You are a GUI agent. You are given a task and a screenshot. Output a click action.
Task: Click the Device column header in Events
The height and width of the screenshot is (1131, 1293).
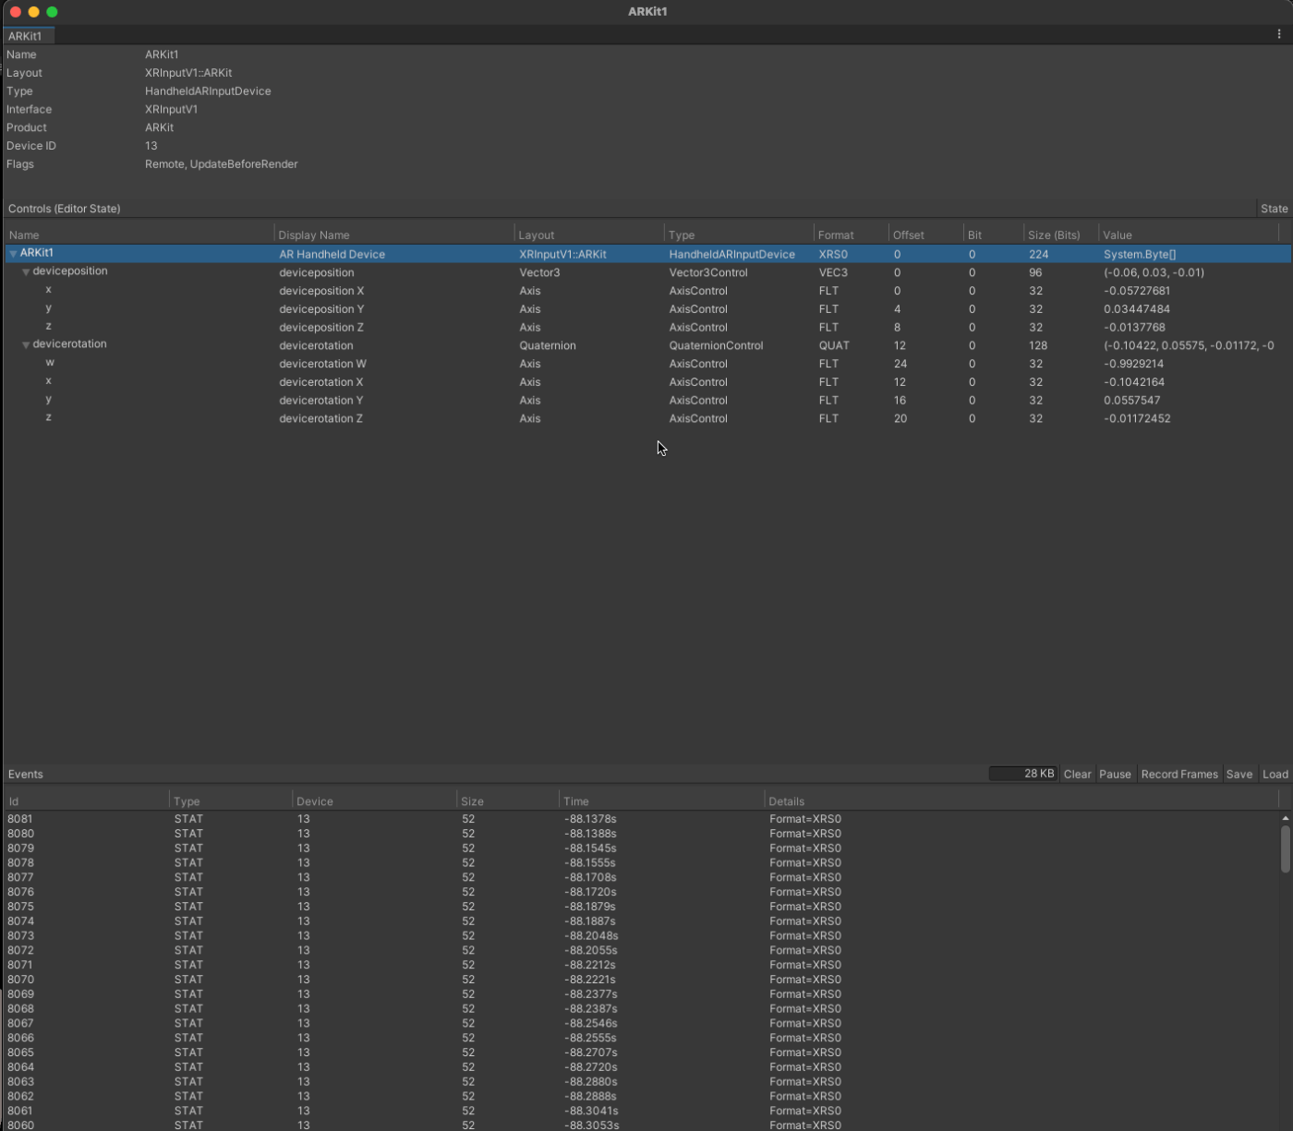pyautogui.click(x=374, y=800)
